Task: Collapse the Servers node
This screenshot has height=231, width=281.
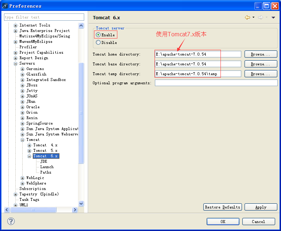Action: point(15,64)
